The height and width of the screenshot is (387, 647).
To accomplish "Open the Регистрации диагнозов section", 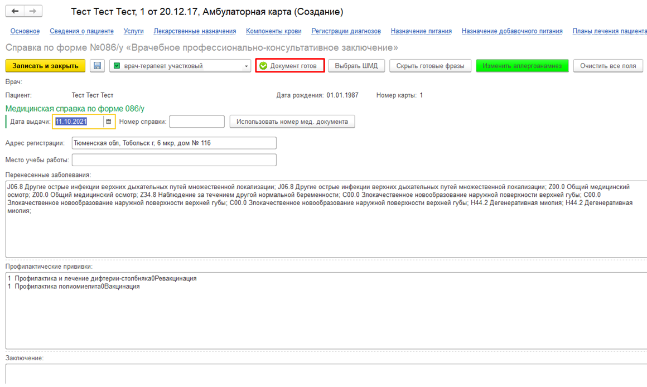I will (346, 31).
